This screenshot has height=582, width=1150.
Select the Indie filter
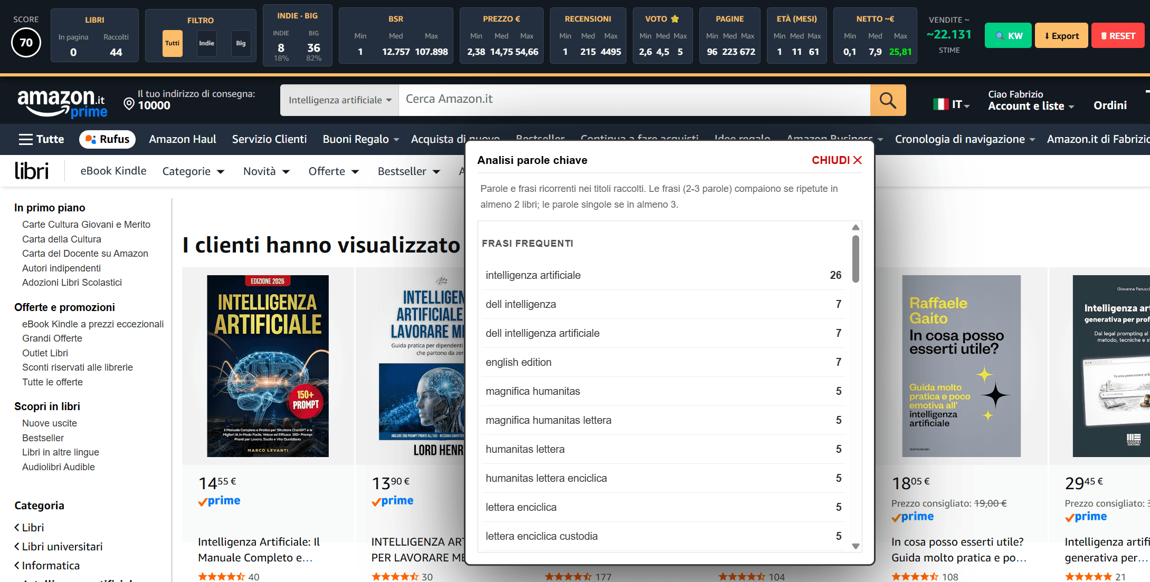[206, 43]
